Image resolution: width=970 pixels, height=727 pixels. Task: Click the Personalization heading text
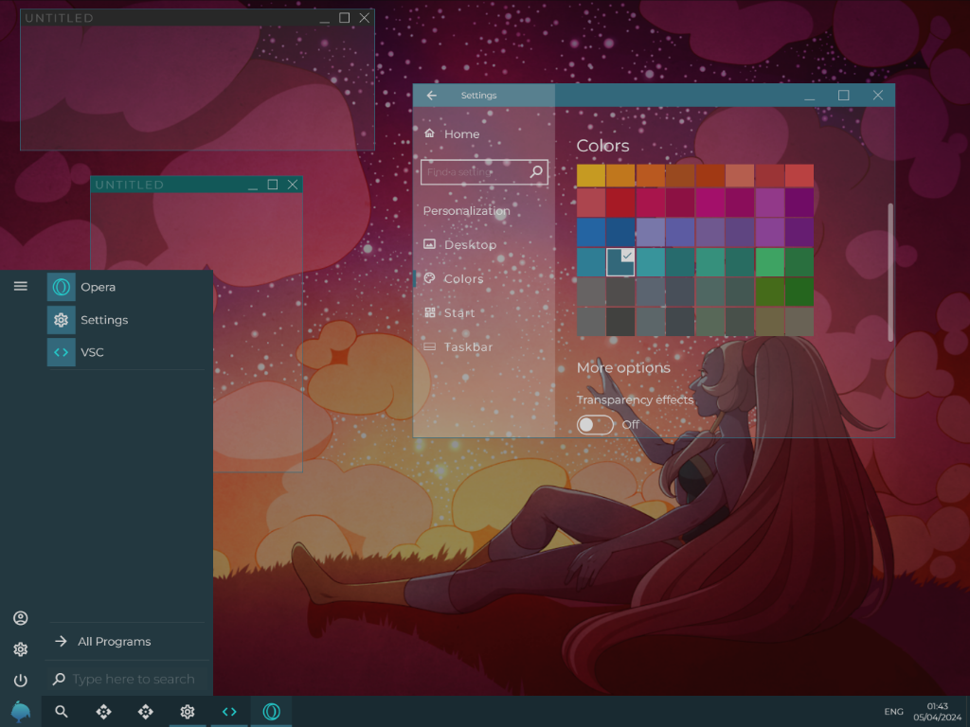(x=466, y=211)
